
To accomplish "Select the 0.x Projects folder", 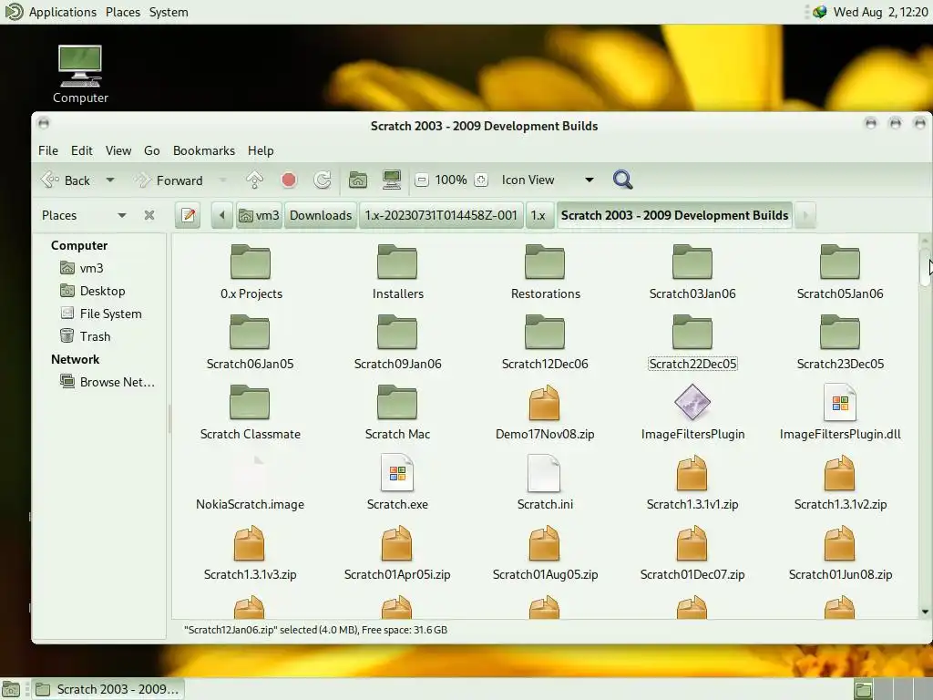I will (x=251, y=272).
